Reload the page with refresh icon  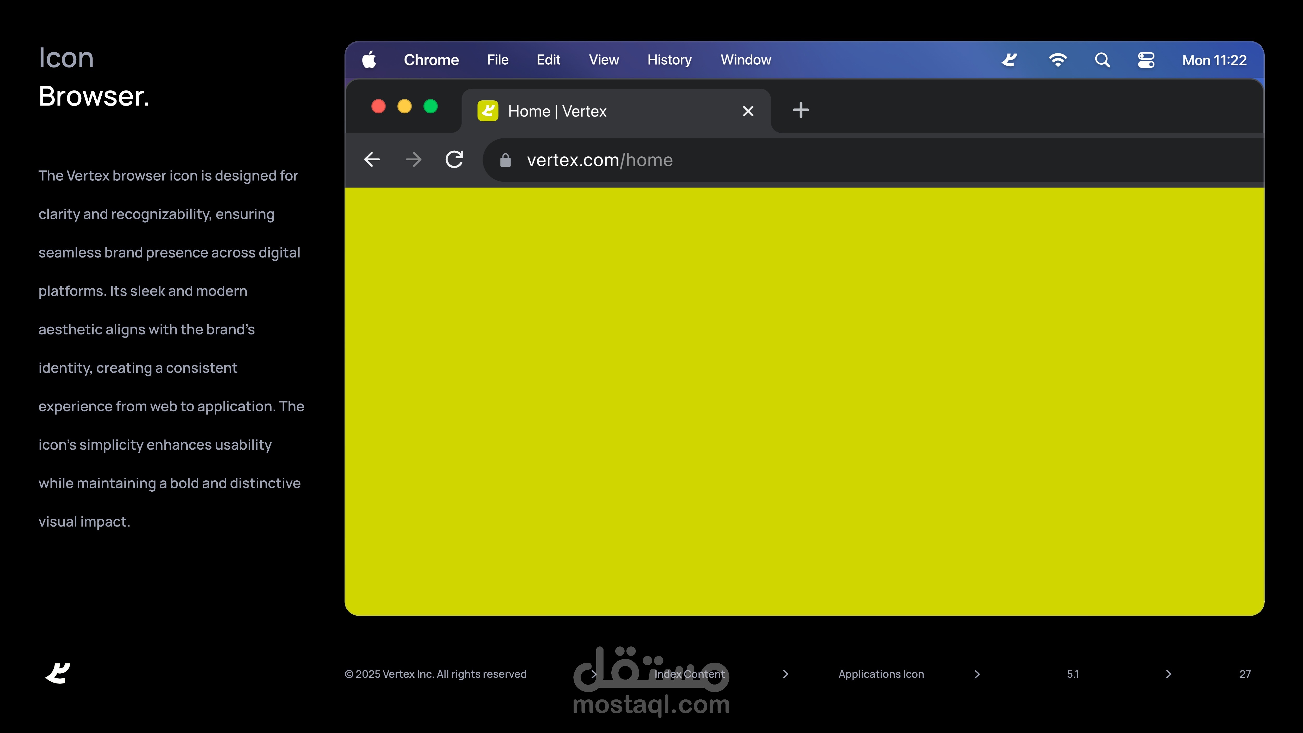[x=454, y=159]
